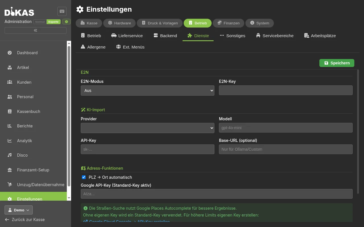Click the Lieferservice car icon
Image resolution: width=364 pixels, height=227 pixels.
(114, 35)
